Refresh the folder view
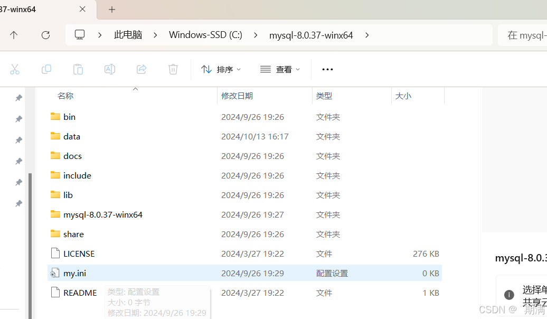 tap(45, 35)
